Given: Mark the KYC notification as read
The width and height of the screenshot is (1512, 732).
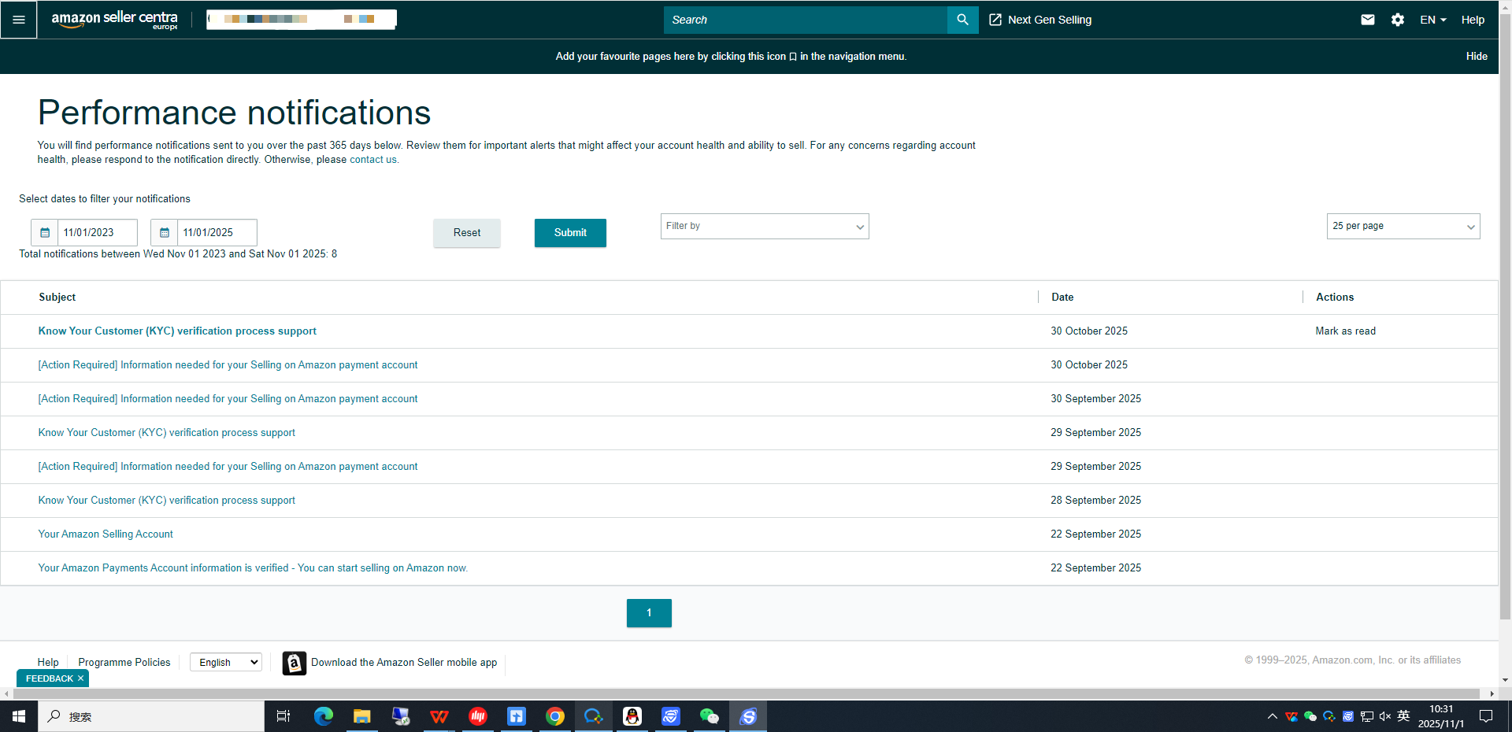Looking at the screenshot, I should (1345, 331).
